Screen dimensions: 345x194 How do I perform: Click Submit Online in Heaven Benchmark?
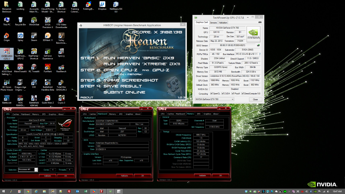coord(124,92)
